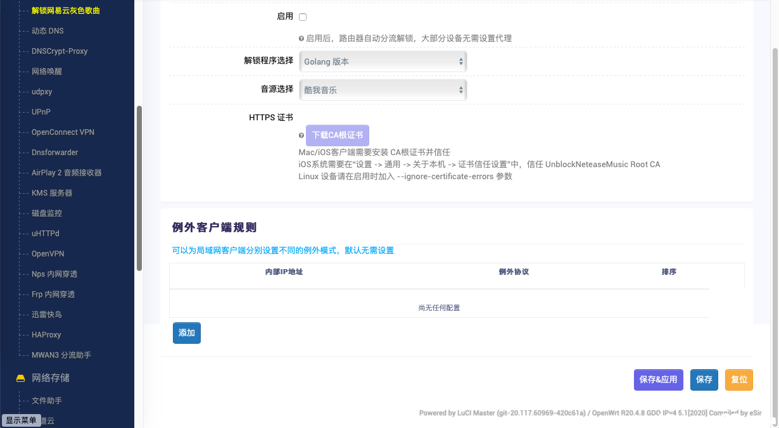This screenshot has height=428, width=779.
Task: Open DNSCrypt-Proxy in sidebar
Action: tap(60, 51)
